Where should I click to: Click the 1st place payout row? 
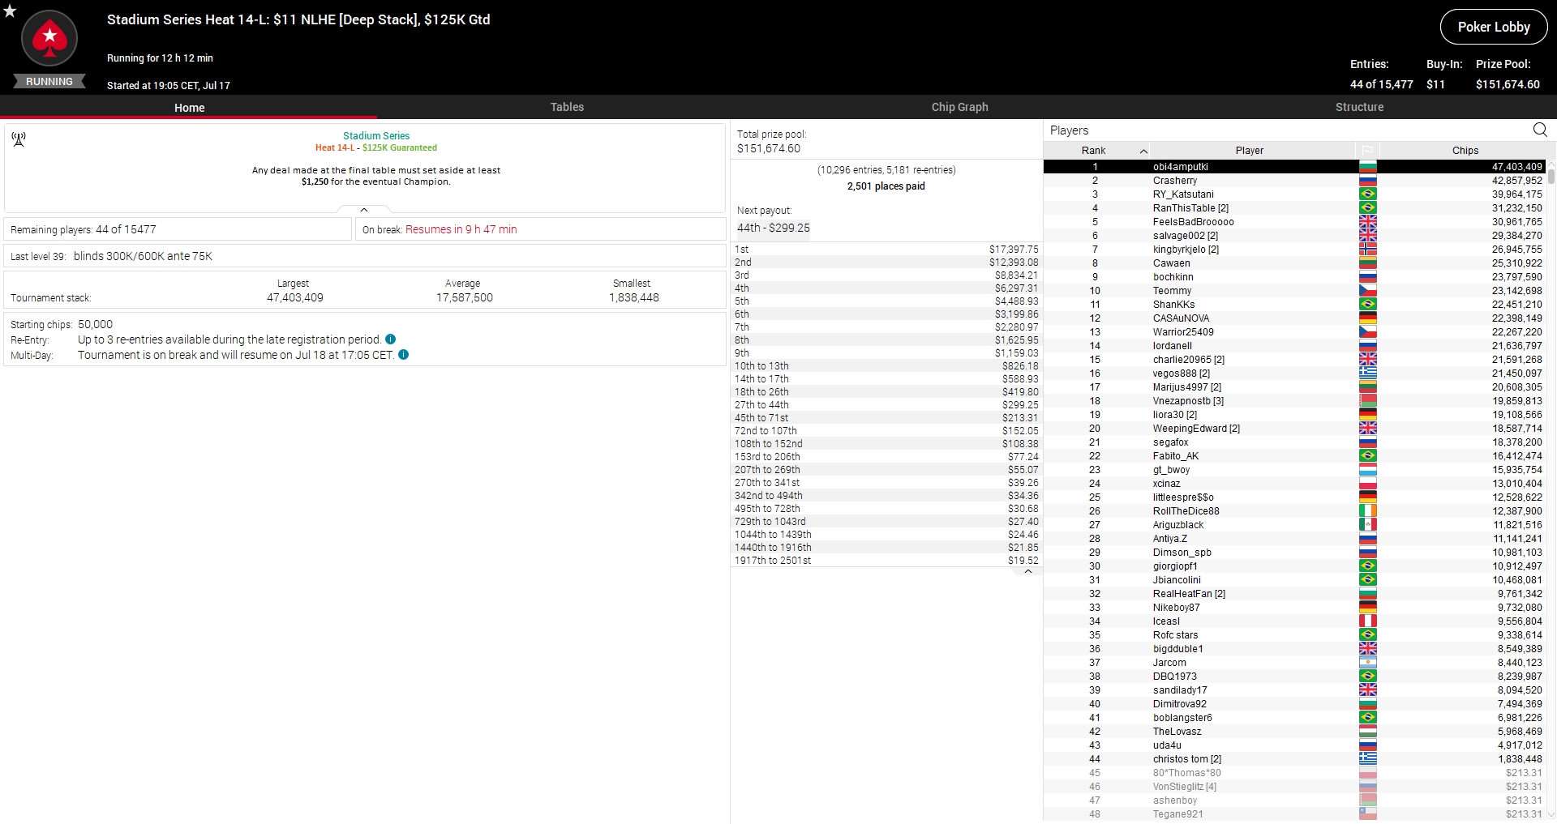point(886,250)
